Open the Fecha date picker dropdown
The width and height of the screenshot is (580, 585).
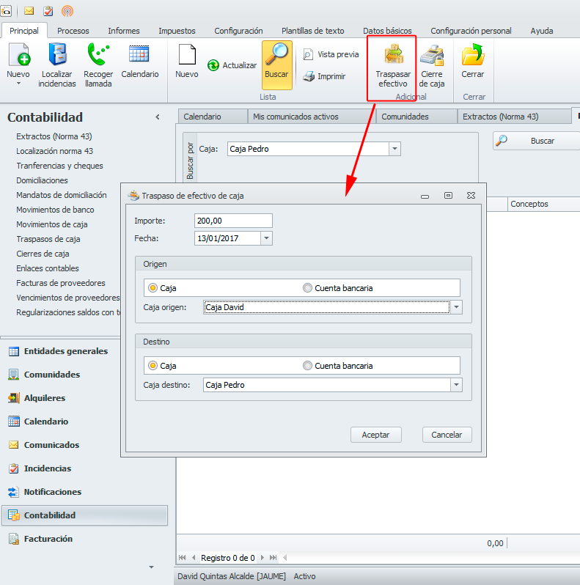[x=266, y=238]
